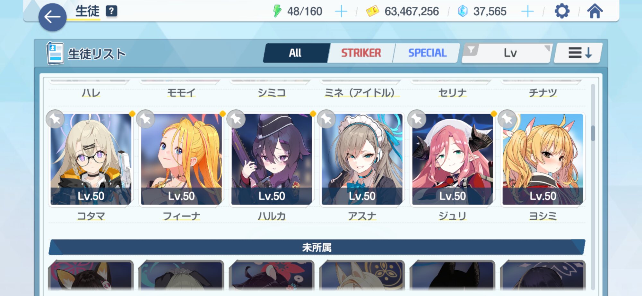Open the filter funnel options
The height and width of the screenshot is (296, 642).
point(471,50)
